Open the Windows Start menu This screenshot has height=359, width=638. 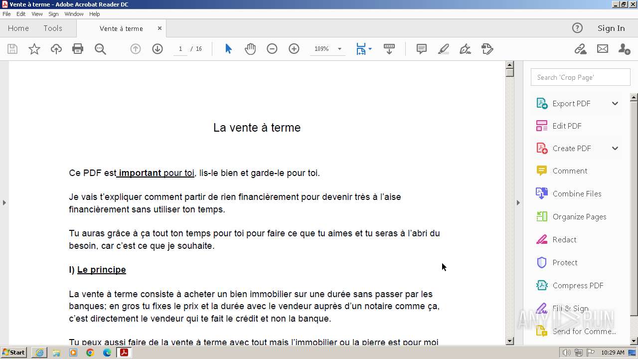click(13, 352)
